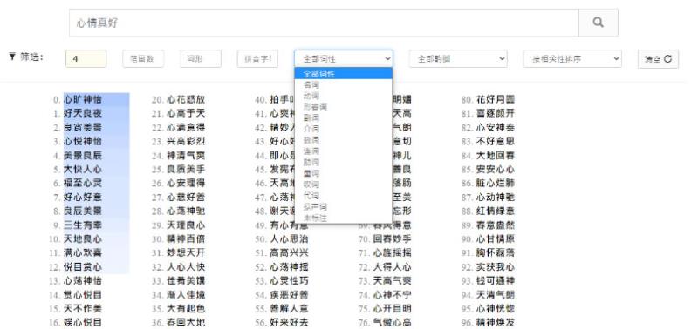Click the 笔画数 filter field
The height and width of the screenshot is (329, 698).
point(143,58)
